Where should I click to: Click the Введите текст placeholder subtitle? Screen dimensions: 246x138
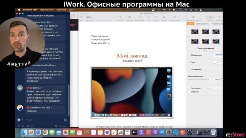(x=132, y=61)
